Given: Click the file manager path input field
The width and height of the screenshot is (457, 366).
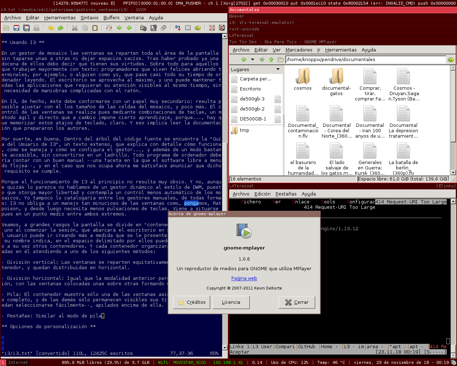Looking at the screenshot, I should pyautogui.click(x=366, y=60).
